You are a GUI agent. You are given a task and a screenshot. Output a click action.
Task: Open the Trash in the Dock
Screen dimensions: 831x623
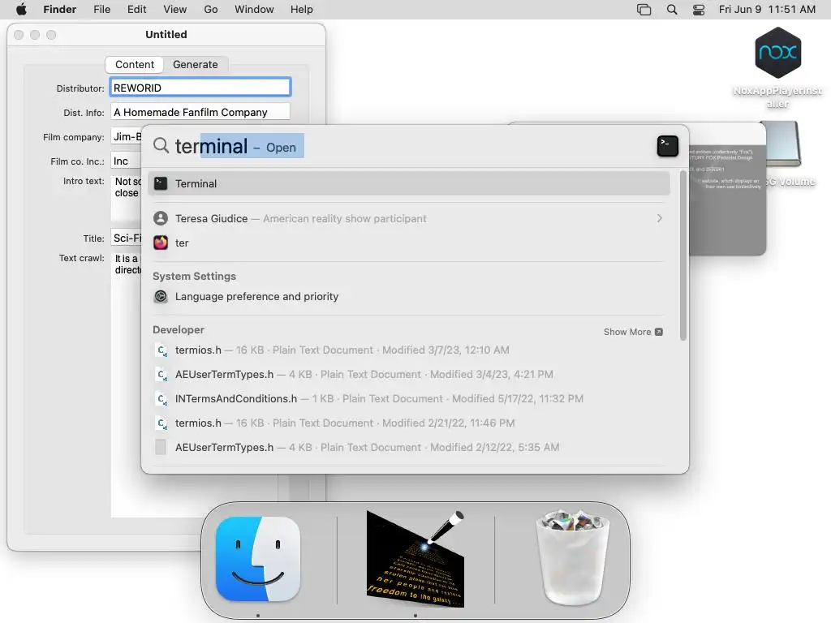pos(572,557)
